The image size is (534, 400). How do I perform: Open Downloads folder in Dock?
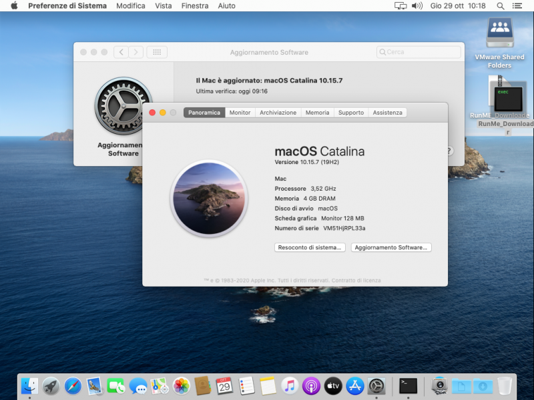[x=483, y=386]
